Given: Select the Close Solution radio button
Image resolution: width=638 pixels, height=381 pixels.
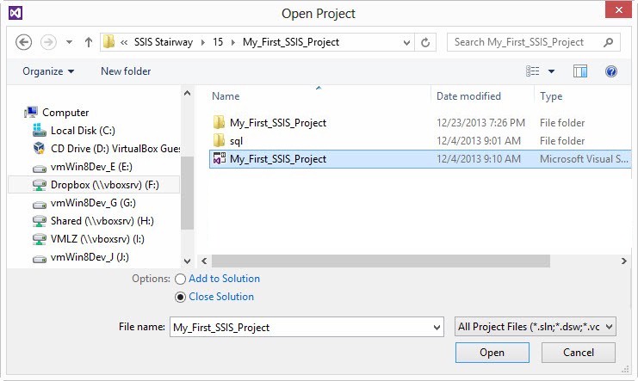Looking at the screenshot, I should [180, 297].
